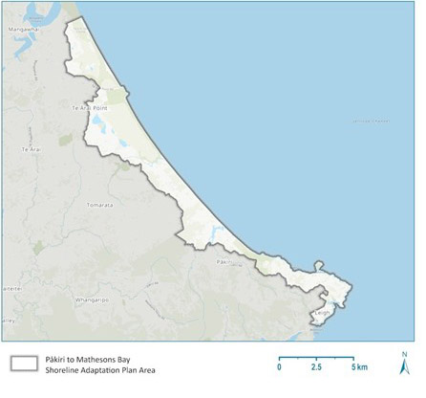Click the small peninsula north of Leigh
This screenshot has height=398, width=426.
(319, 266)
